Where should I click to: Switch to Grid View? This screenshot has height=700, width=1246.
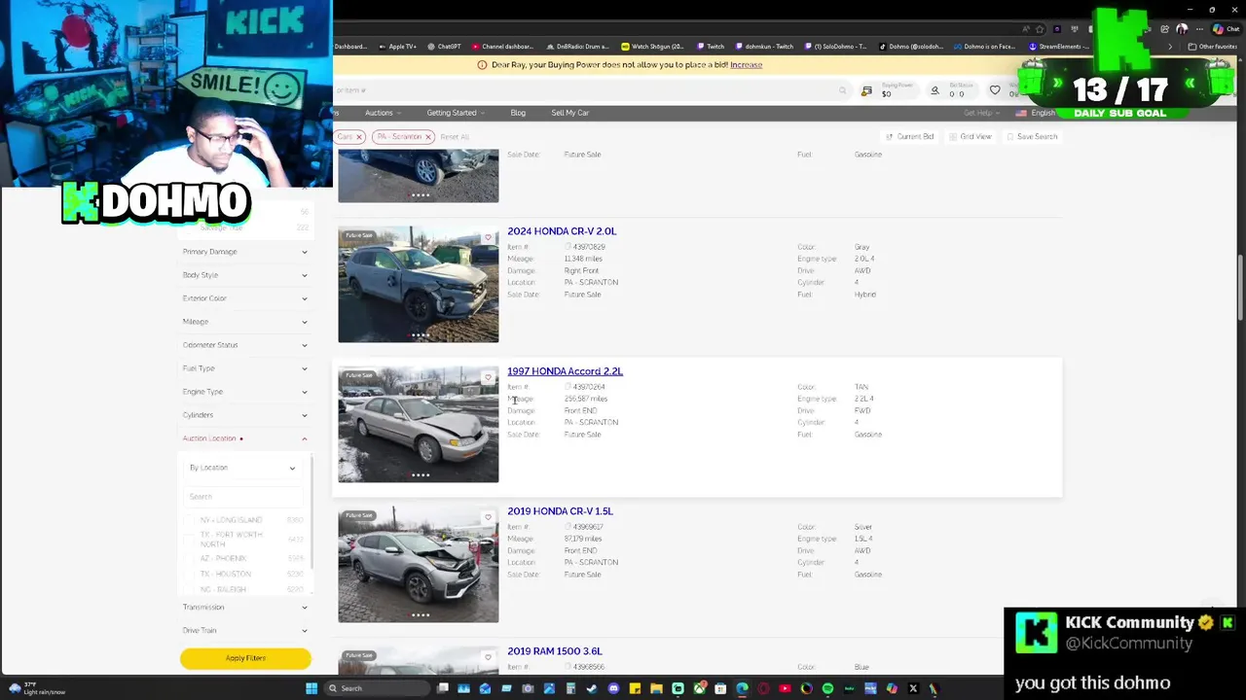tap(971, 137)
